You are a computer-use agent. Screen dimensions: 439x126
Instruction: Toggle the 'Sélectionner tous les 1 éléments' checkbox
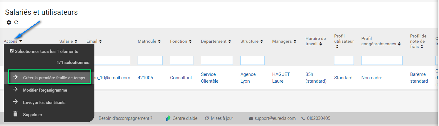12,51
